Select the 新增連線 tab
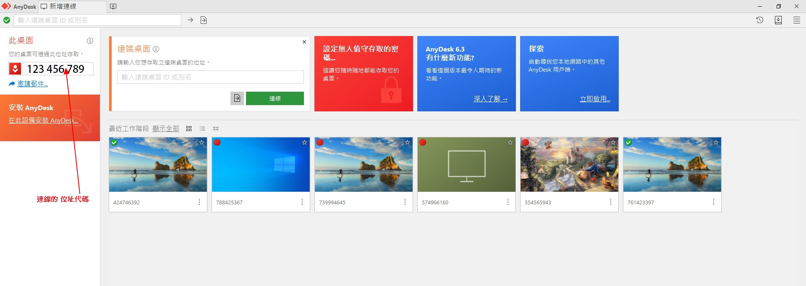This screenshot has height=286, width=806. (x=73, y=6)
